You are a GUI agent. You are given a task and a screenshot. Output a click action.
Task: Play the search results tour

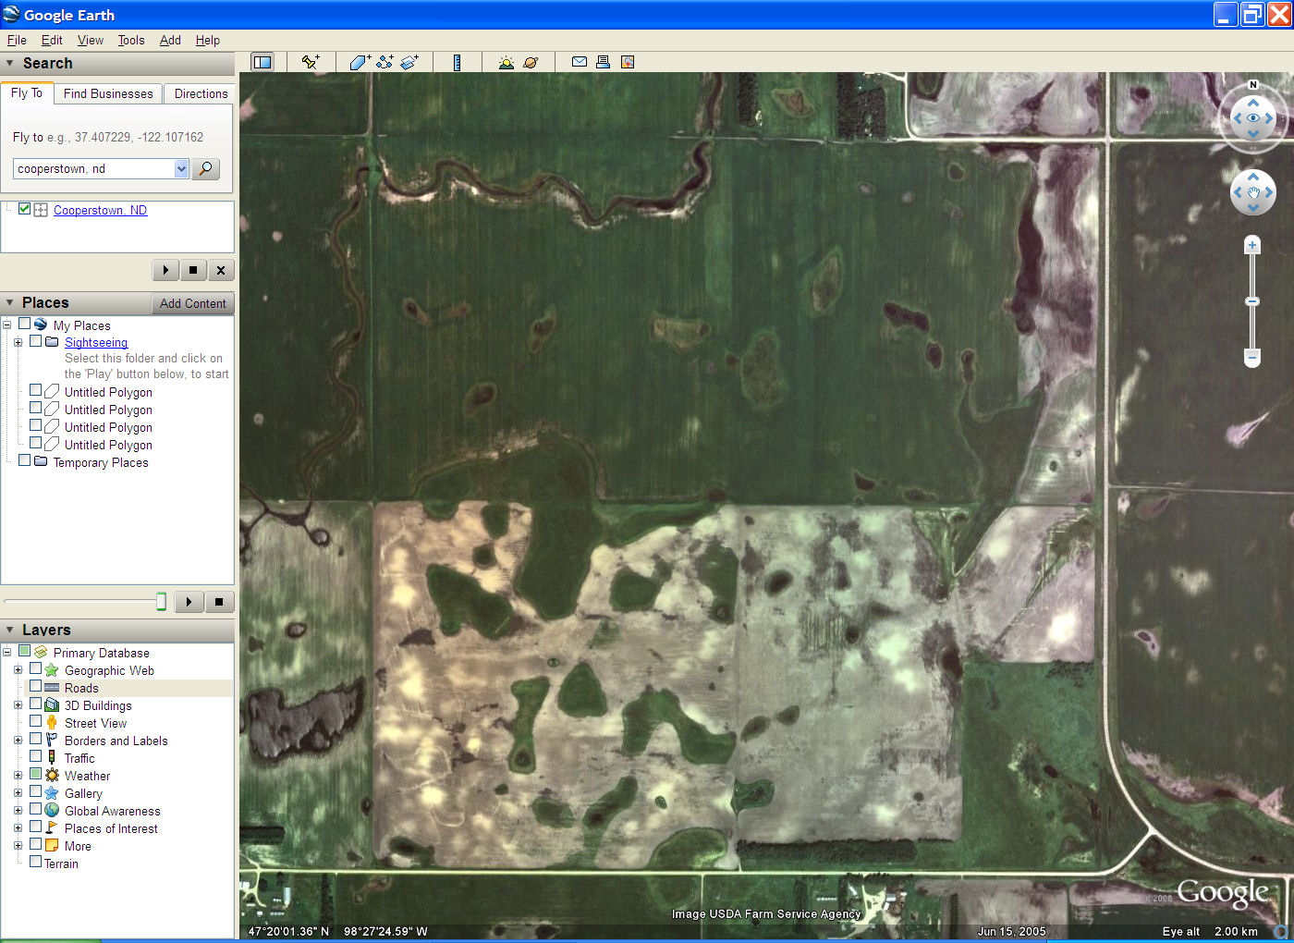[x=165, y=270]
